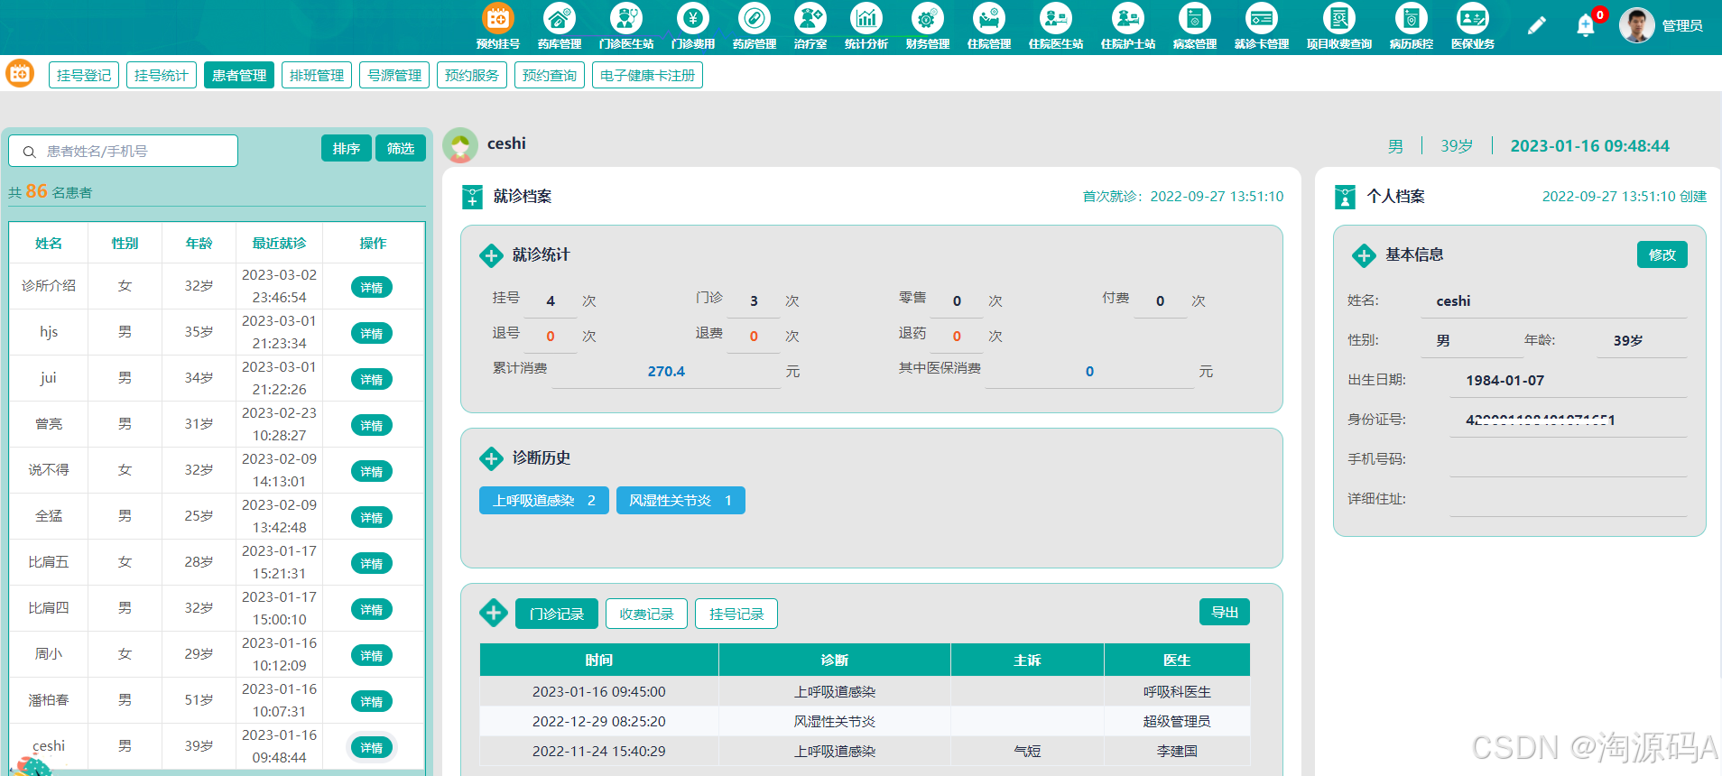Click the 导出 export button
This screenshot has width=1722, height=776.
coord(1225,612)
